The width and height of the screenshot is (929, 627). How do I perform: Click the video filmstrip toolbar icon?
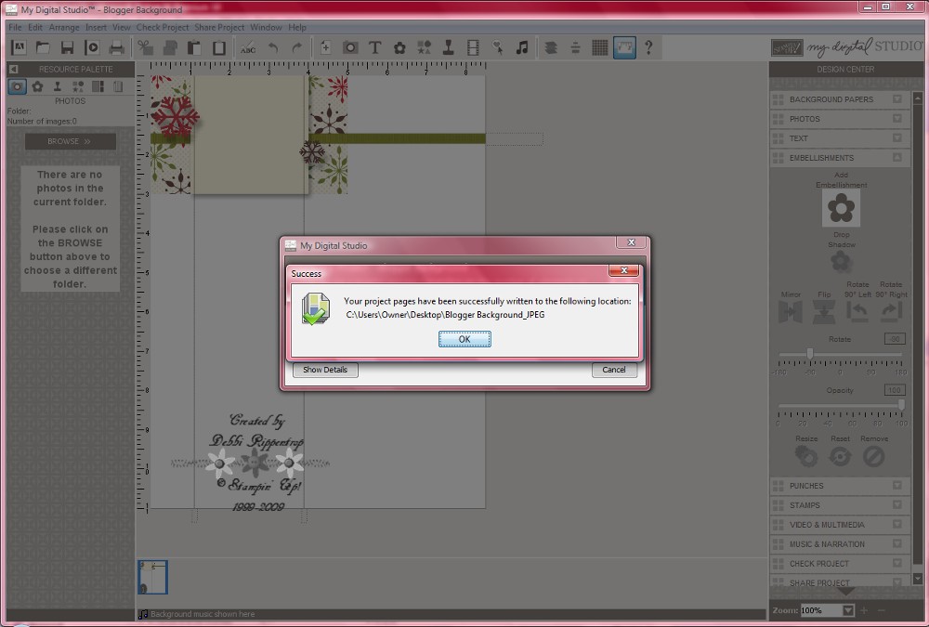click(x=473, y=47)
